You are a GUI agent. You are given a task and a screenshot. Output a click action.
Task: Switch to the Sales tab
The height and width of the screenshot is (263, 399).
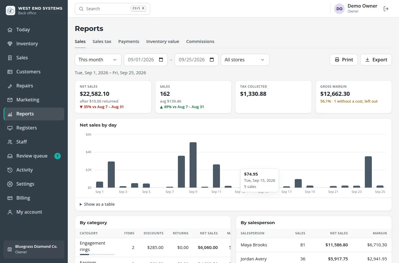click(80, 41)
